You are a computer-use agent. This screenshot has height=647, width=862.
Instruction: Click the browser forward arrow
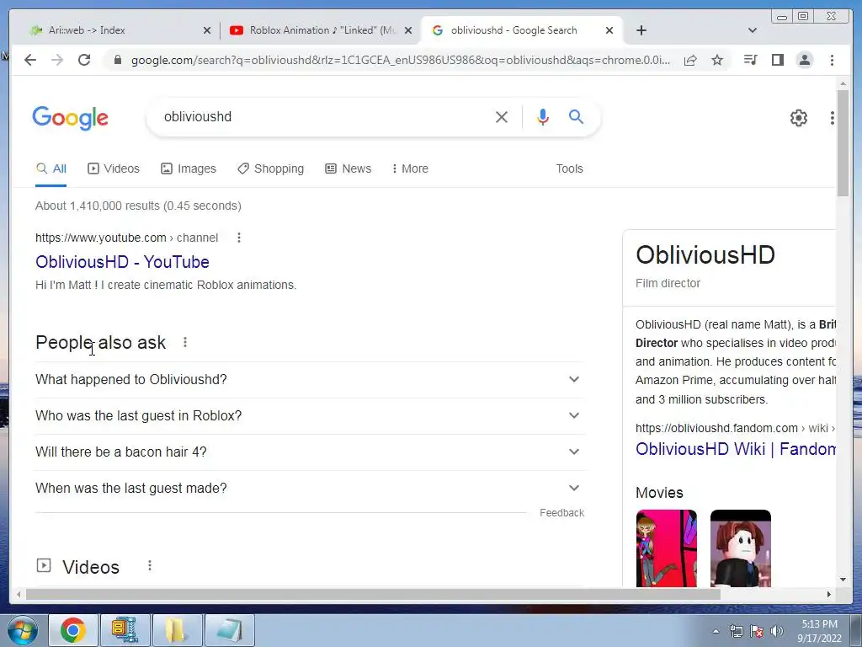point(57,60)
